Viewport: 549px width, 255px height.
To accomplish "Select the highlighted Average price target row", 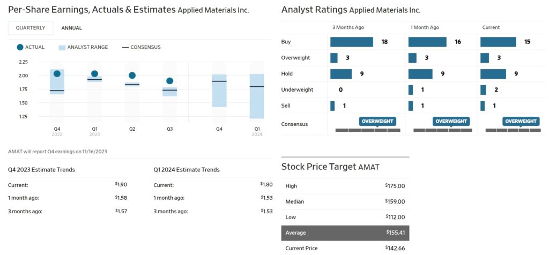I will point(345,233).
